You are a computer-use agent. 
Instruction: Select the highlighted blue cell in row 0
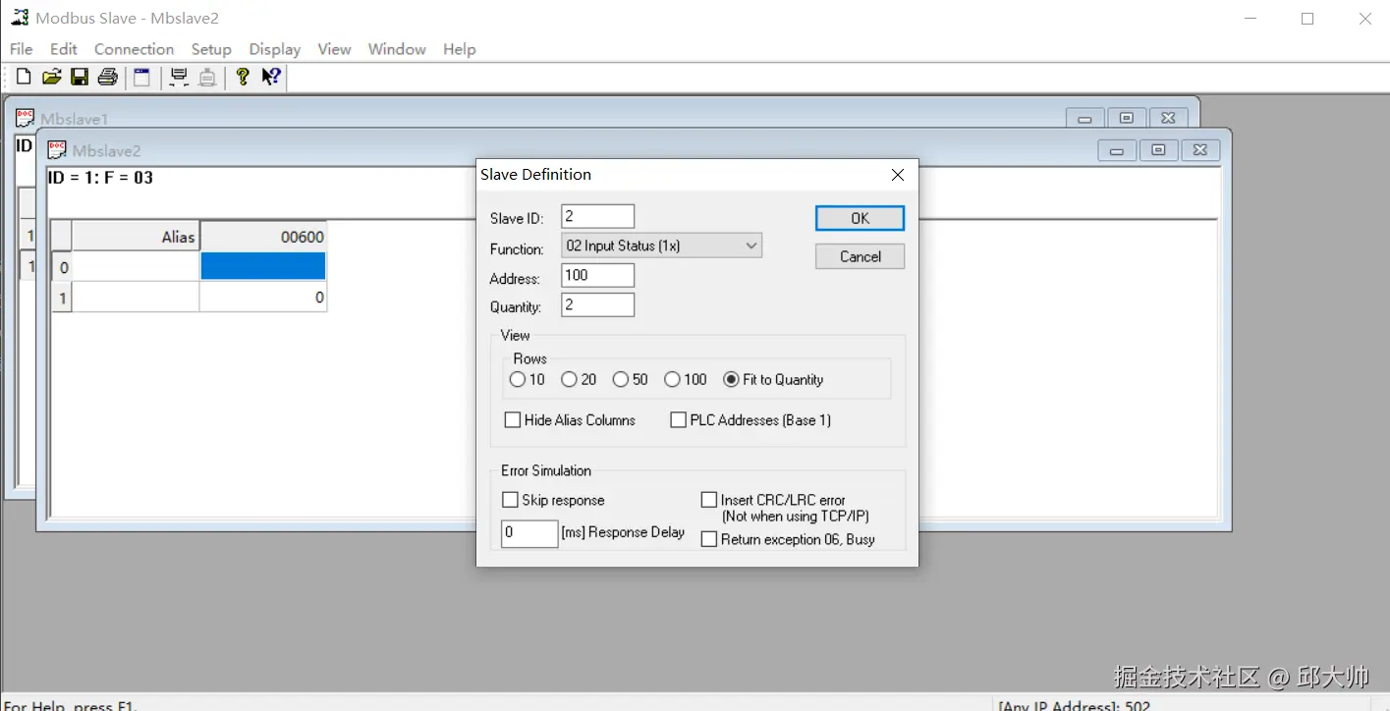pyautogui.click(x=262, y=266)
